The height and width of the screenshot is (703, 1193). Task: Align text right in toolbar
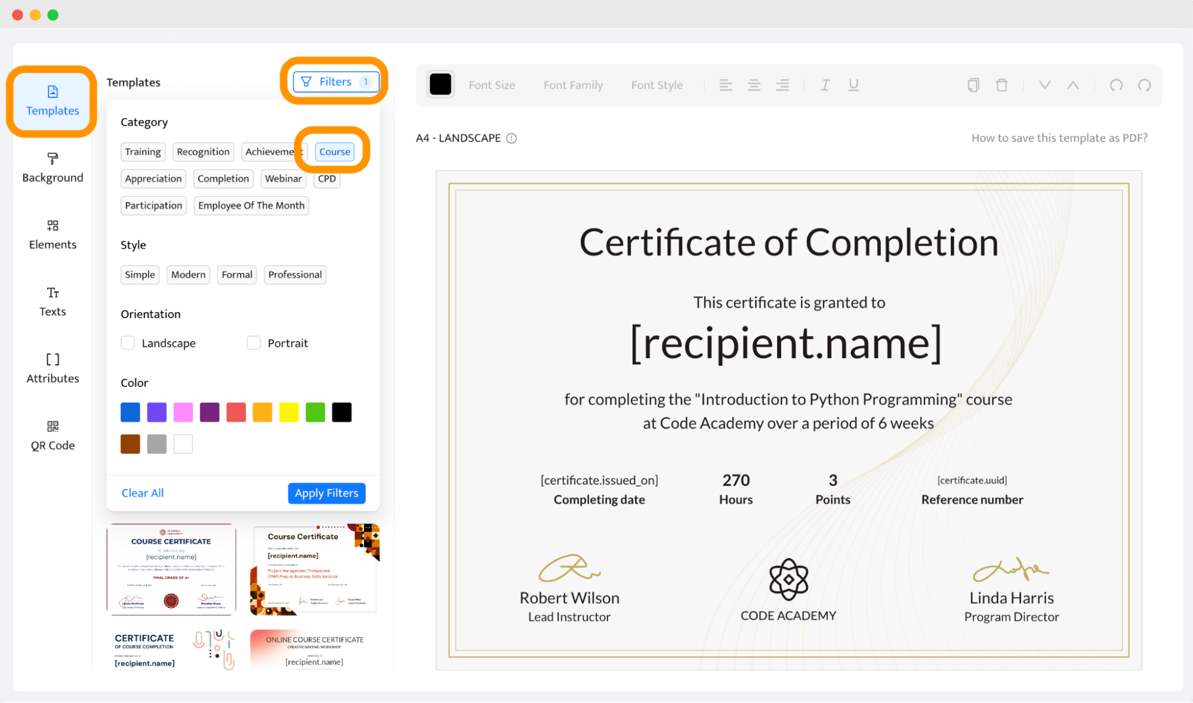click(782, 85)
